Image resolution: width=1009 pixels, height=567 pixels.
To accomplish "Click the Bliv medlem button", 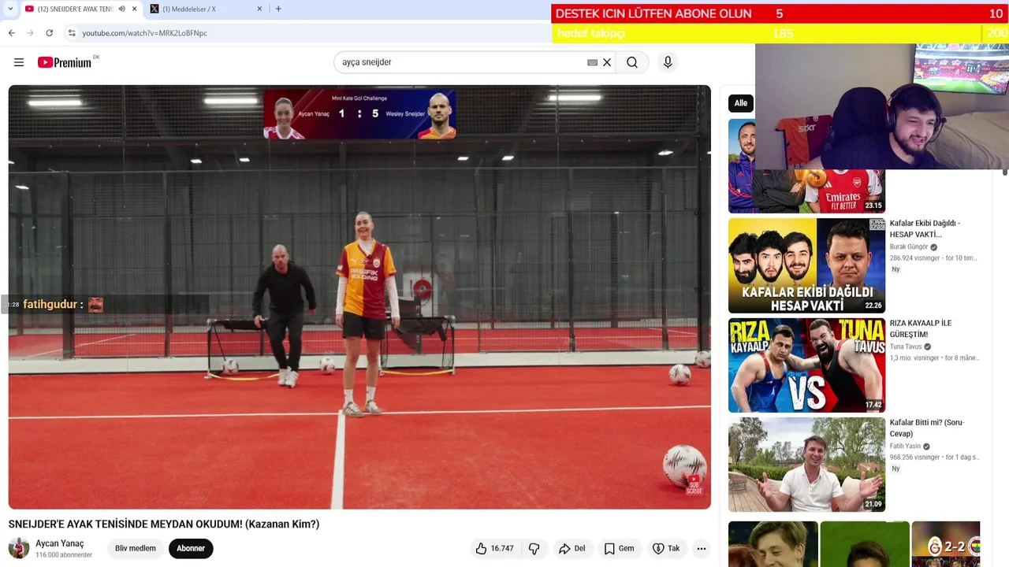I will coord(136,548).
